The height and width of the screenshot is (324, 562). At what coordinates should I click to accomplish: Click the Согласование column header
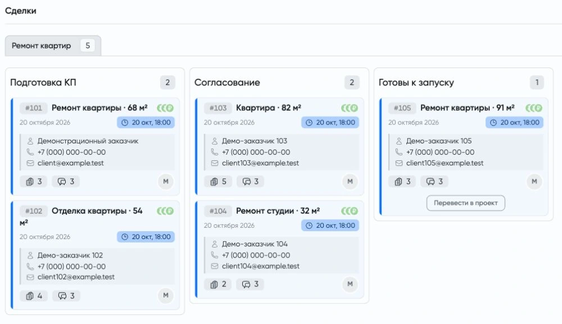click(227, 83)
